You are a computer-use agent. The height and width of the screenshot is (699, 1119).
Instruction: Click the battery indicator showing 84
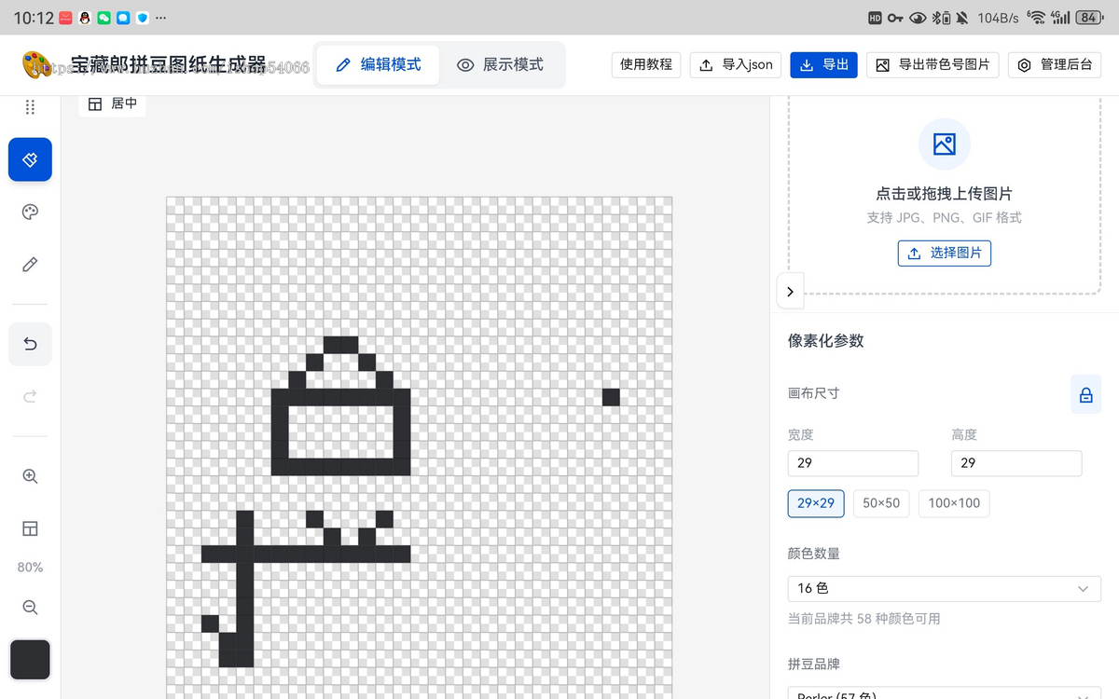click(x=1089, y=18)
